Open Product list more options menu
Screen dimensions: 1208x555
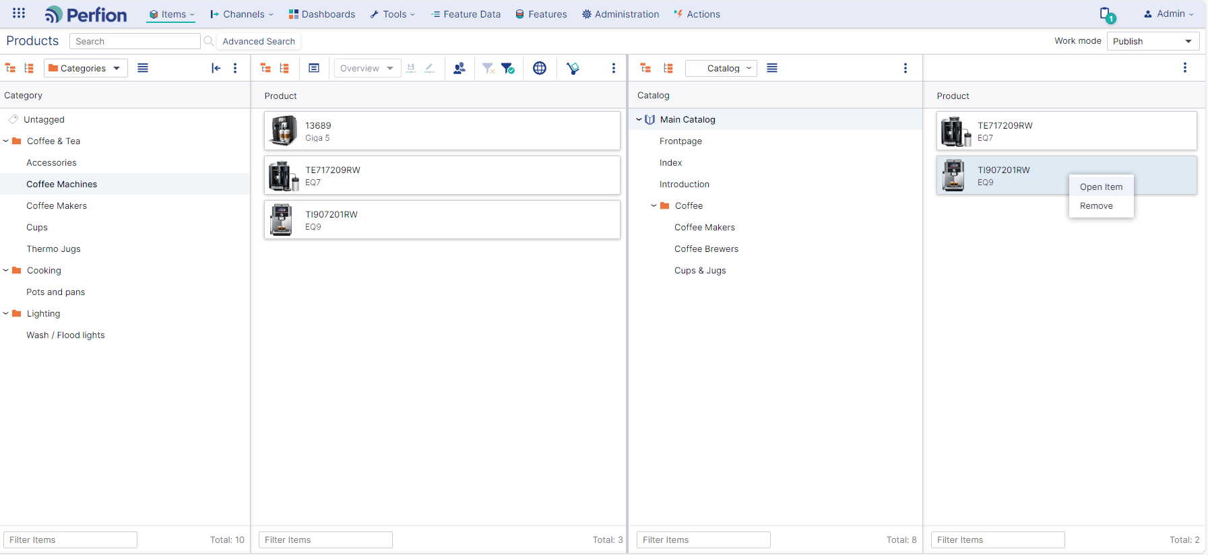614,68
